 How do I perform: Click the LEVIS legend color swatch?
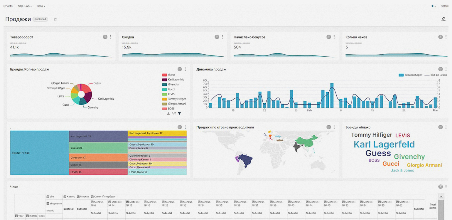click(x=164, y=94)
